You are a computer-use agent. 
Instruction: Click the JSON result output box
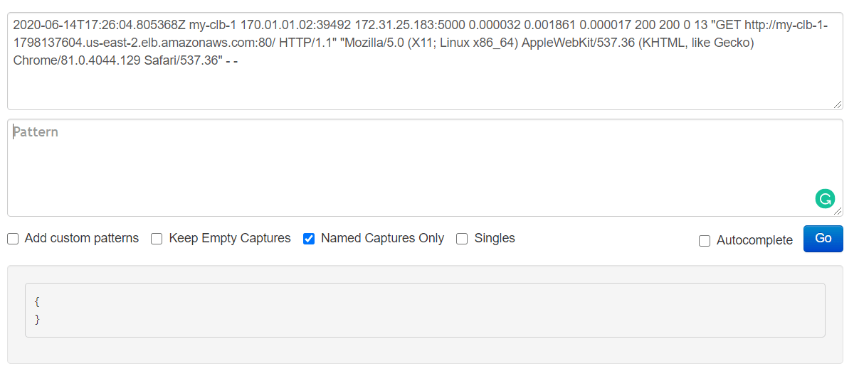(x=425, y=310)
